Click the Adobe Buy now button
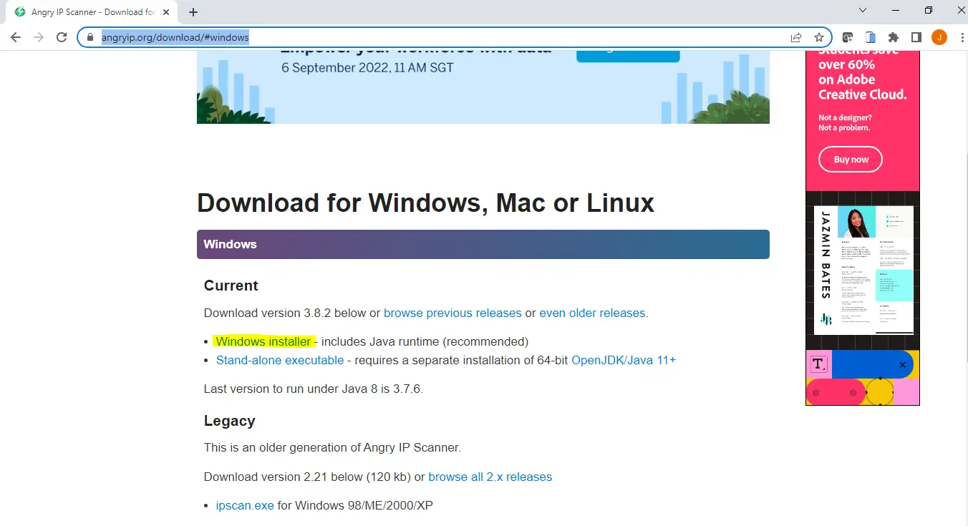Screen dimensions: 968x526 pyautogui.click(x=851, y=160)
